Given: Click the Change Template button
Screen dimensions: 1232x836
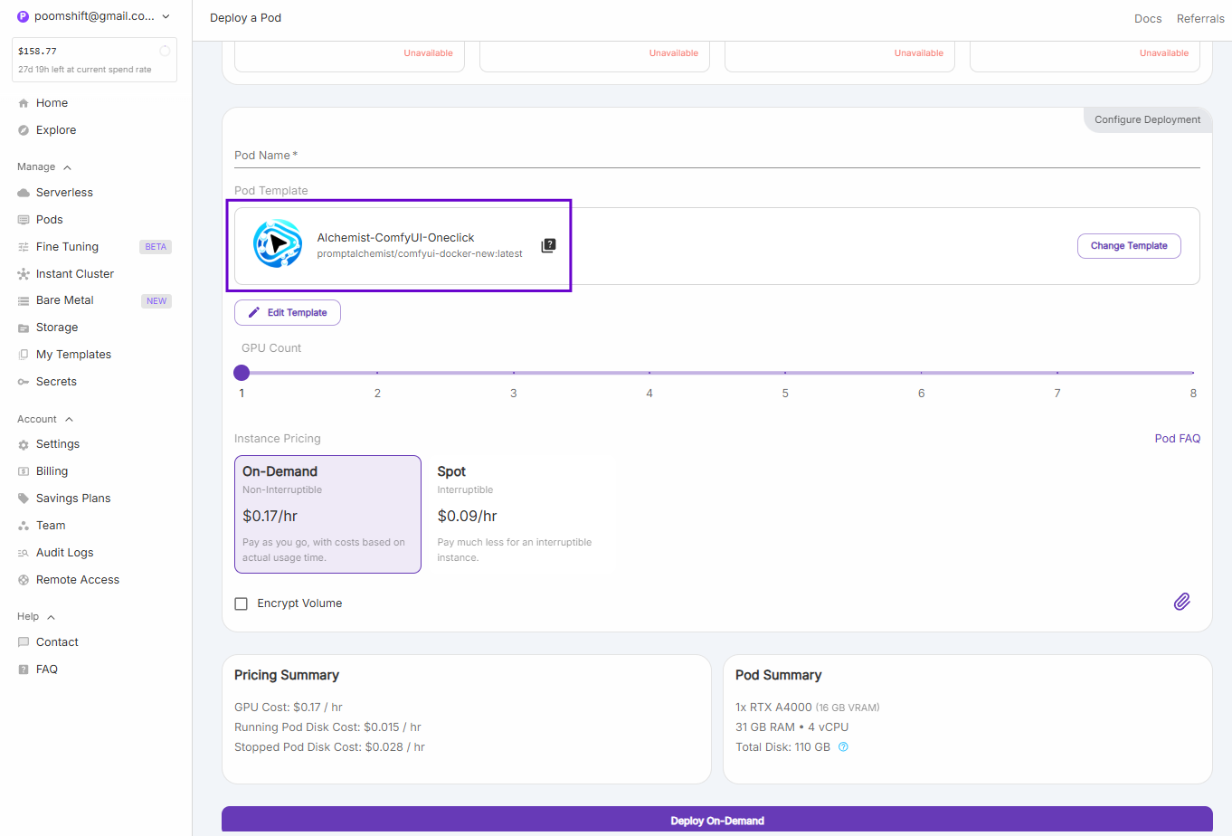Looking at the screenshot, I should (1129, 246).
